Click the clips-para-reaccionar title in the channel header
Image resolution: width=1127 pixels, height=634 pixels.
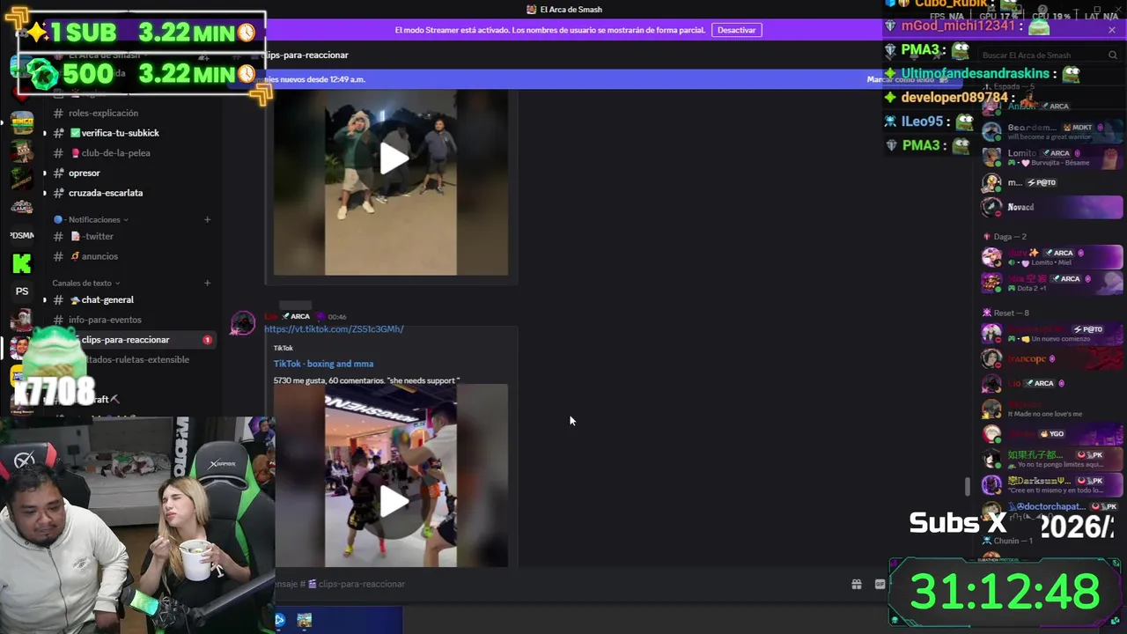[306, 55]
